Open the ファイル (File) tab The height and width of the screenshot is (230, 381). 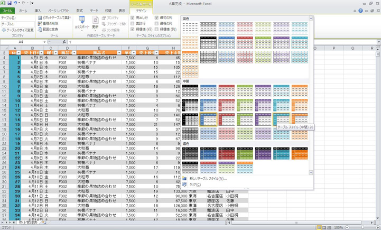pos(7,11)
